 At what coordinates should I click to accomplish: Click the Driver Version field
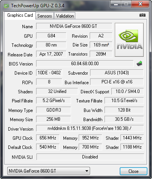point(90,128)
